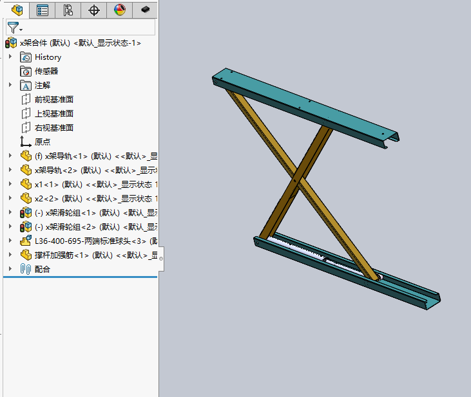This screenshot has width=471, height=397.
Task: Select the 右视基准面 right plane label
Action: click(x=54, y=128)
